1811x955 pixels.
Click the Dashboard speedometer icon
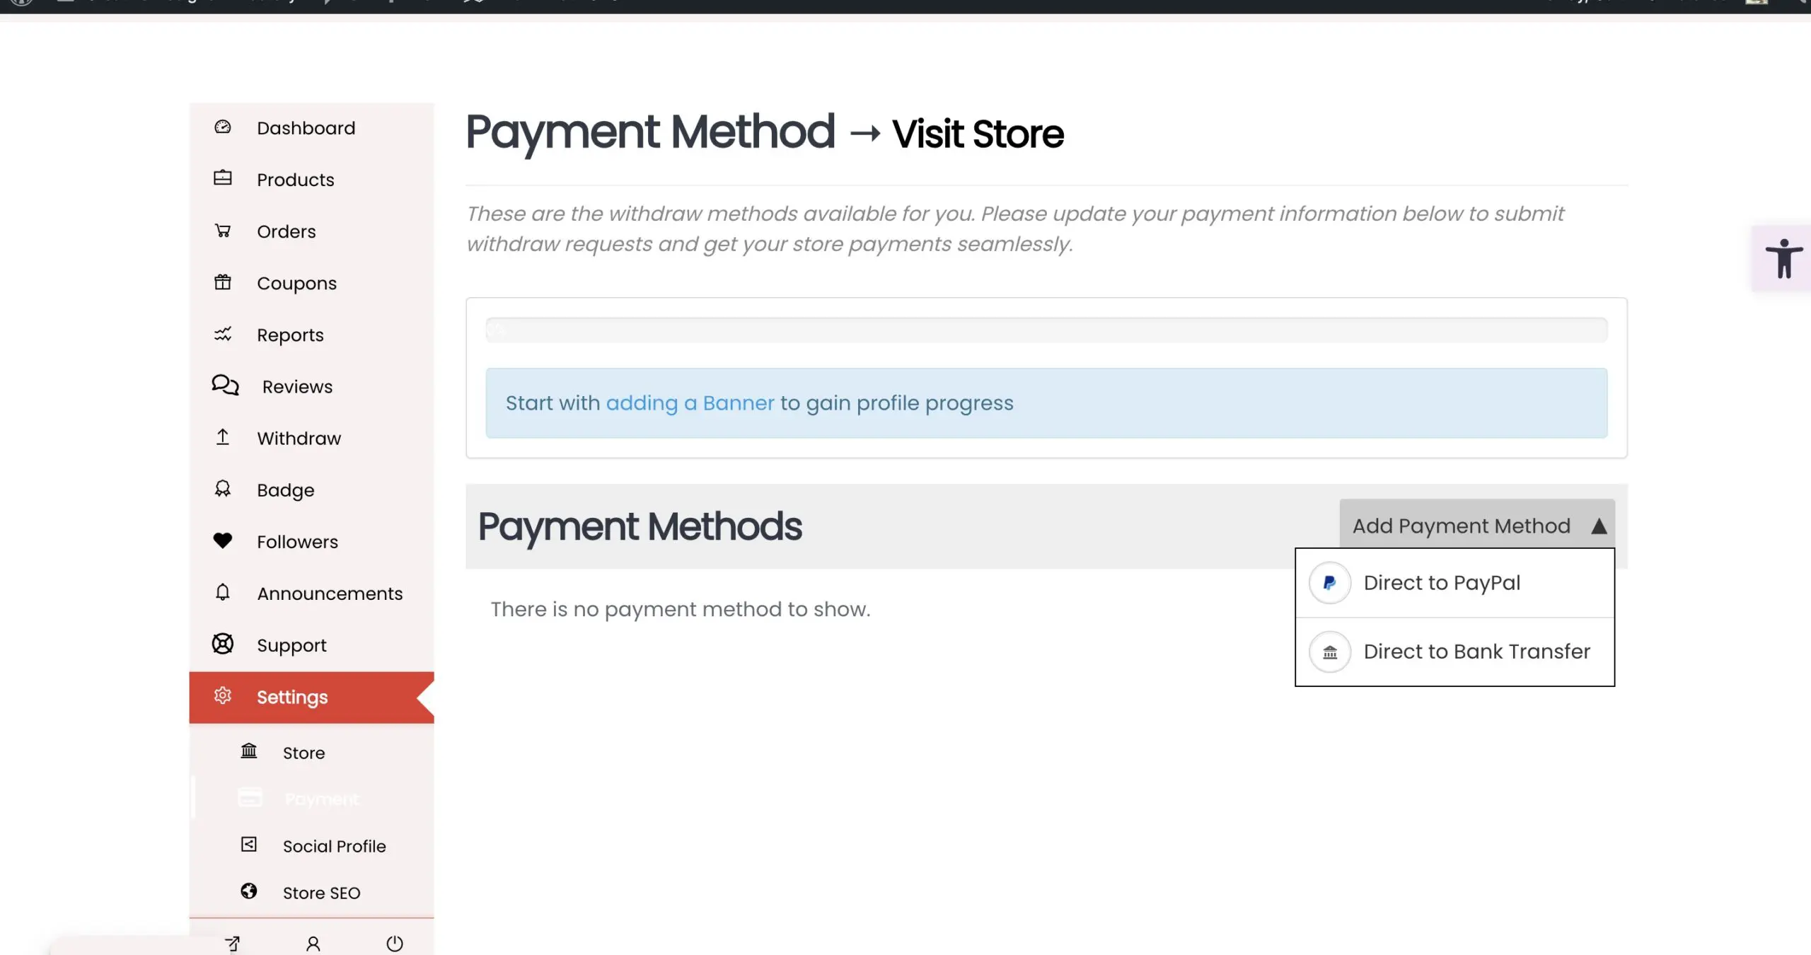(x=223, y=127)
